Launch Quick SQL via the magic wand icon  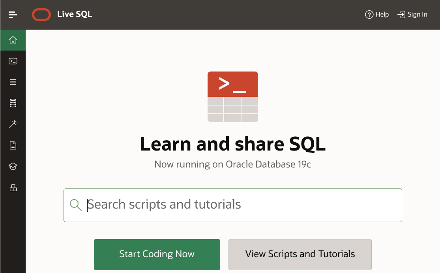point(13,124)
